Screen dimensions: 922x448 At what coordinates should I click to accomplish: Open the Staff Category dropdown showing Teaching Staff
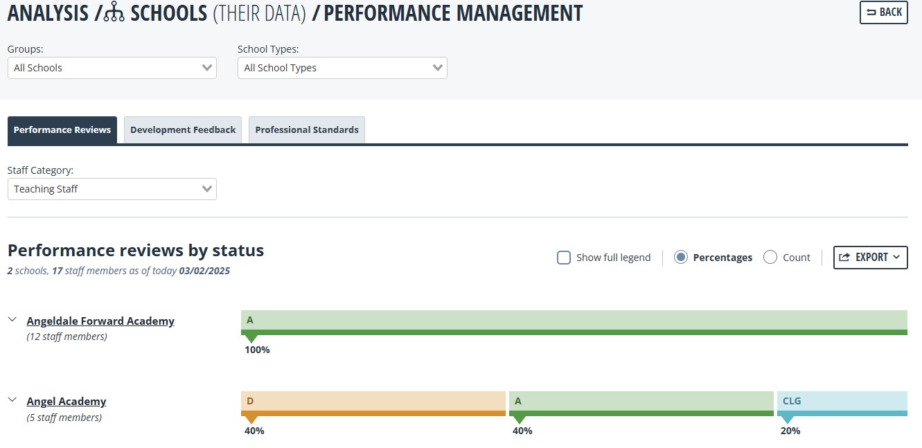click(x=112, y=189)
